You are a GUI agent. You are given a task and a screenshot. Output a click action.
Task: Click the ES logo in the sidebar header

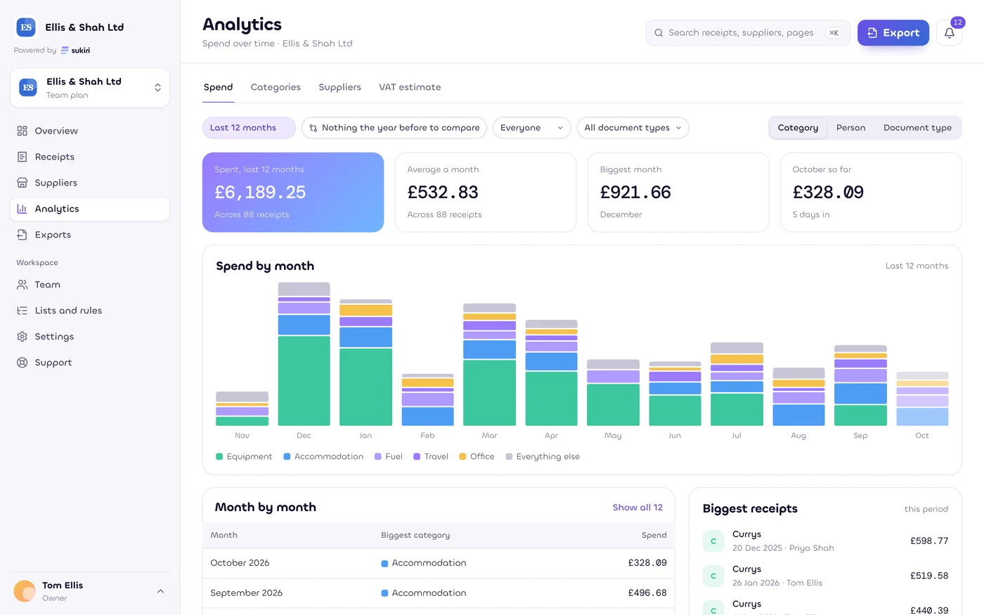coord(26,27)
